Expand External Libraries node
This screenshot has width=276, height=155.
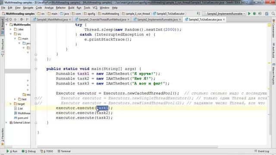point(6,122)
